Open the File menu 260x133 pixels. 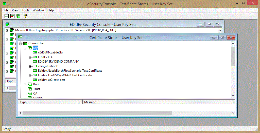pyautogui.click(x=6, y=10)
